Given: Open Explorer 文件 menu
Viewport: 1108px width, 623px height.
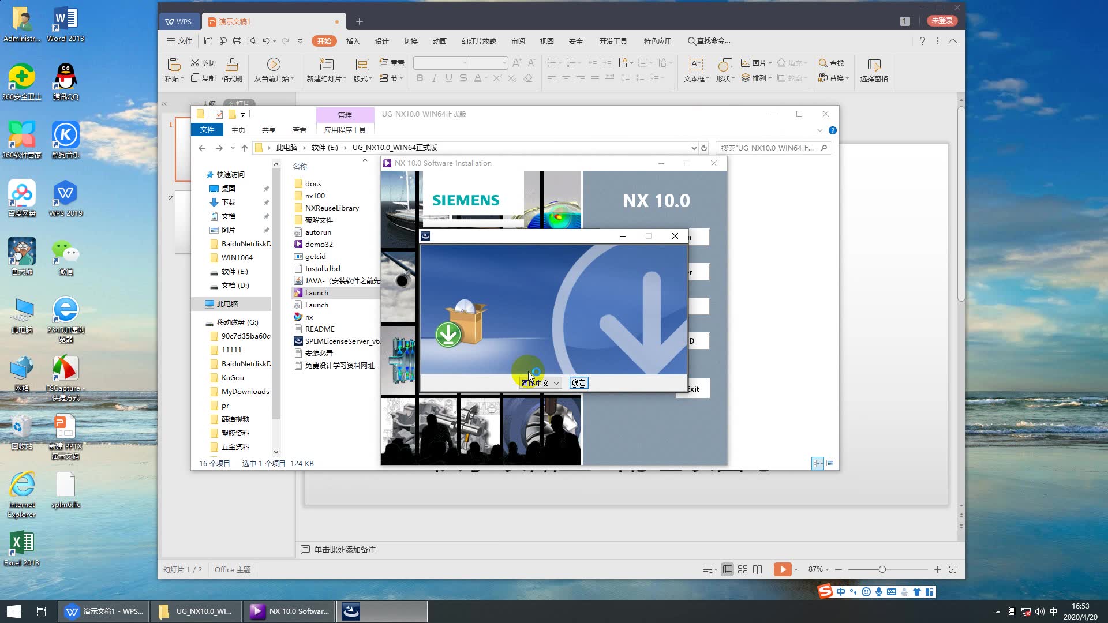Looking at the screenshot, I should coord(207,130).
